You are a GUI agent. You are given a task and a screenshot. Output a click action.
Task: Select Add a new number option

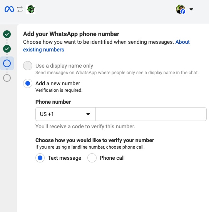tap(28, 83)
